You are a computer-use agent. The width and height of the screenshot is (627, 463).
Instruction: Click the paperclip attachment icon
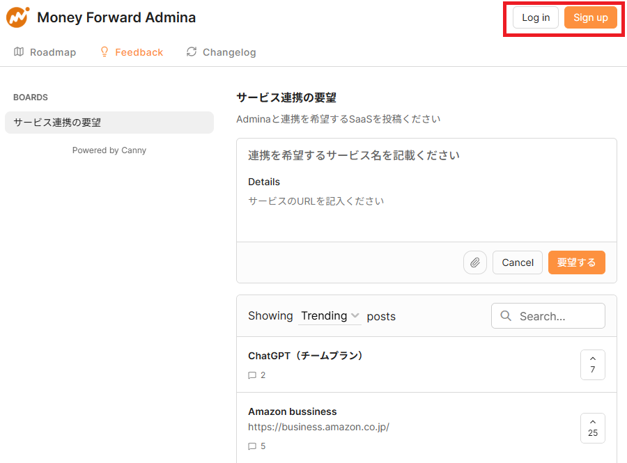point(475,262)
